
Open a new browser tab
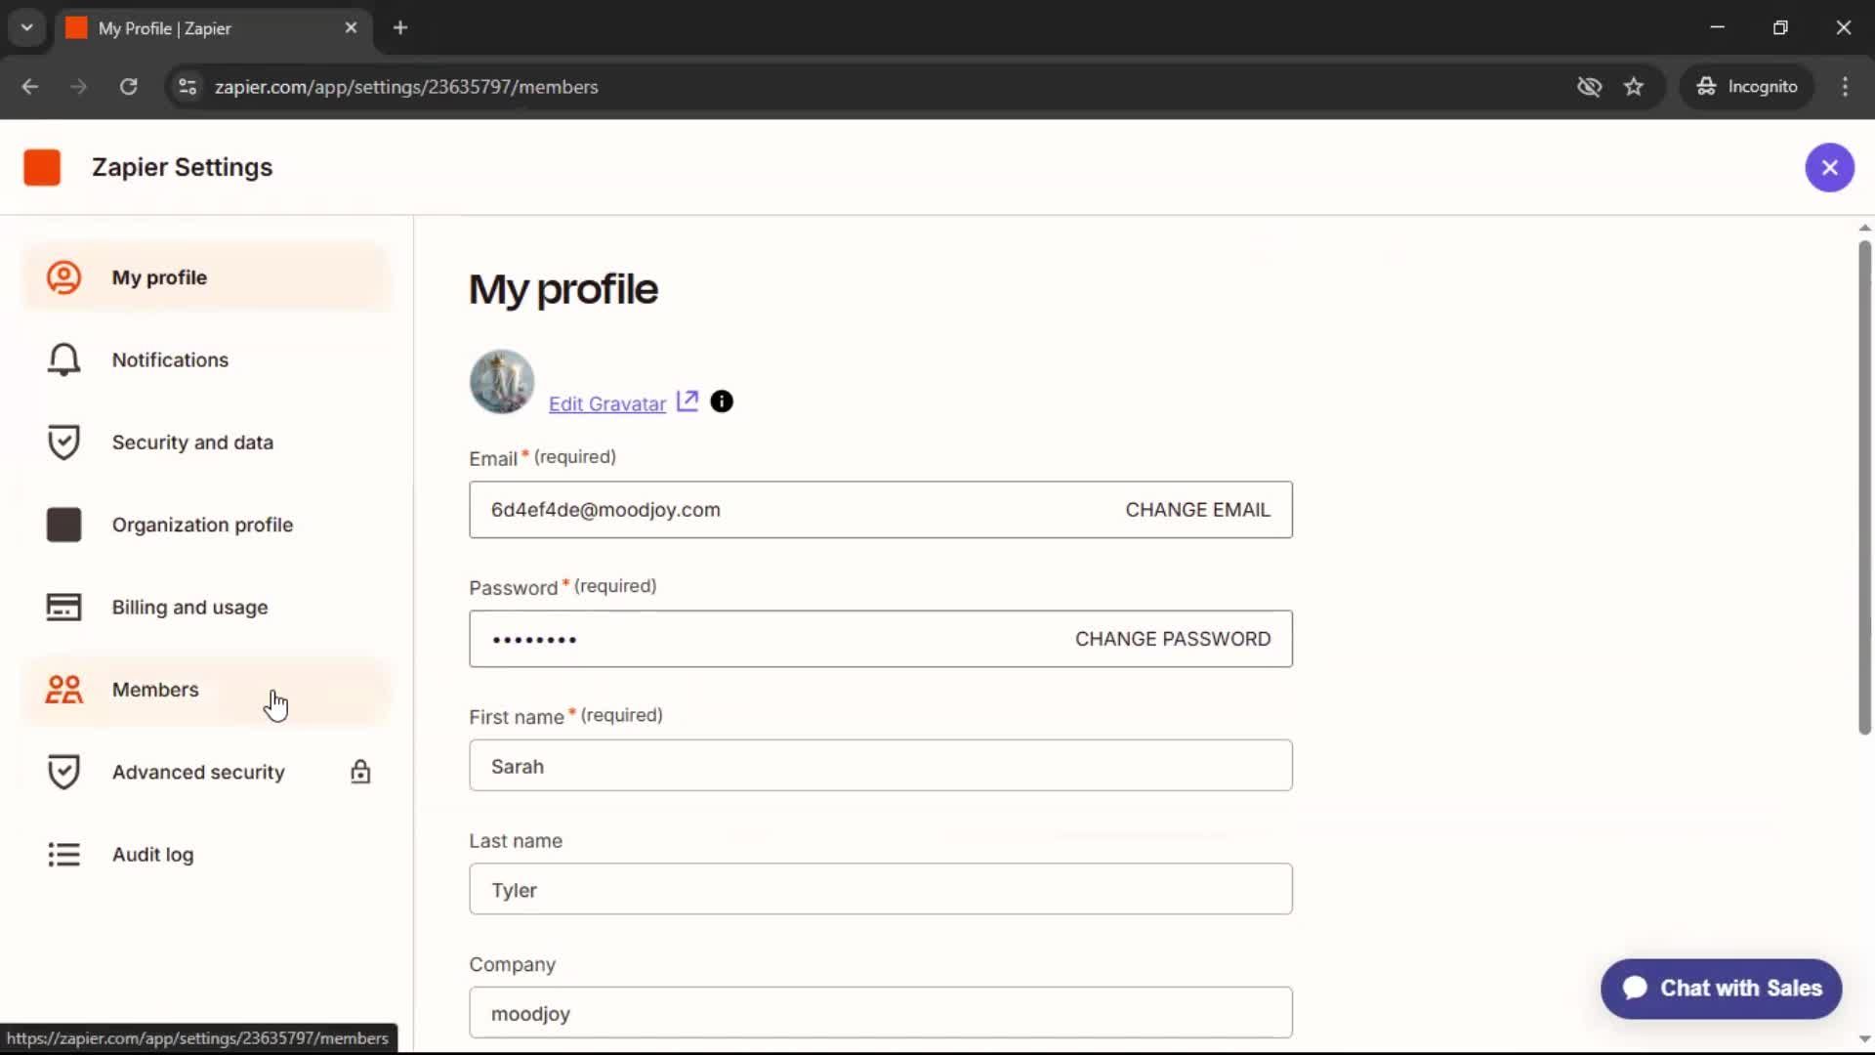(x=400, y=28)
